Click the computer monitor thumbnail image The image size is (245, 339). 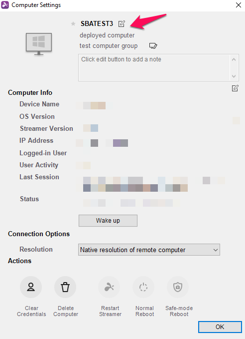point(39,44)
